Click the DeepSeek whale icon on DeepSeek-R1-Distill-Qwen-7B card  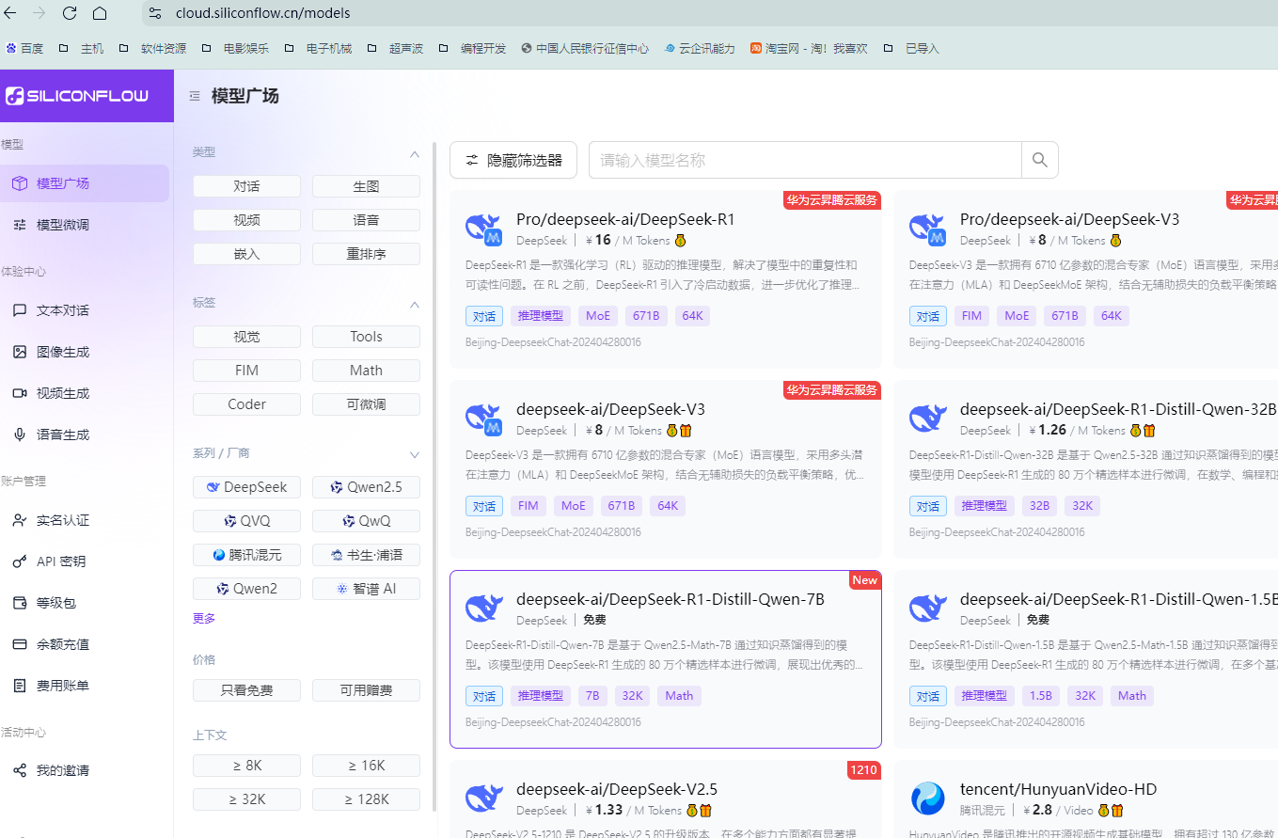484,609
